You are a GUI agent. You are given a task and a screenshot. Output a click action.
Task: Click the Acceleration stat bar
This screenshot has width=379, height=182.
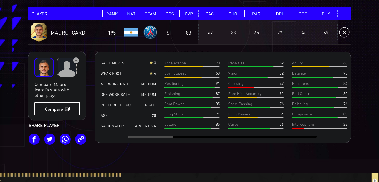192,67
